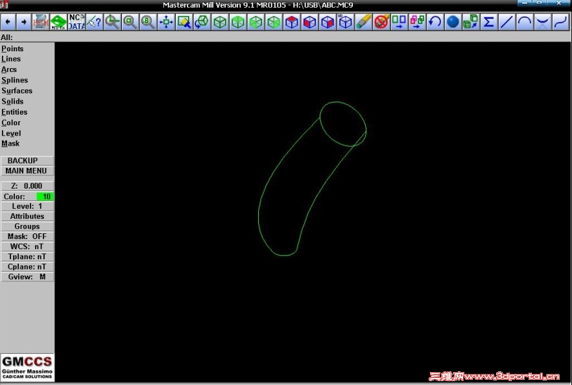
Task: Select the first green wireframe cube view icon
Action: click(220, 22)
